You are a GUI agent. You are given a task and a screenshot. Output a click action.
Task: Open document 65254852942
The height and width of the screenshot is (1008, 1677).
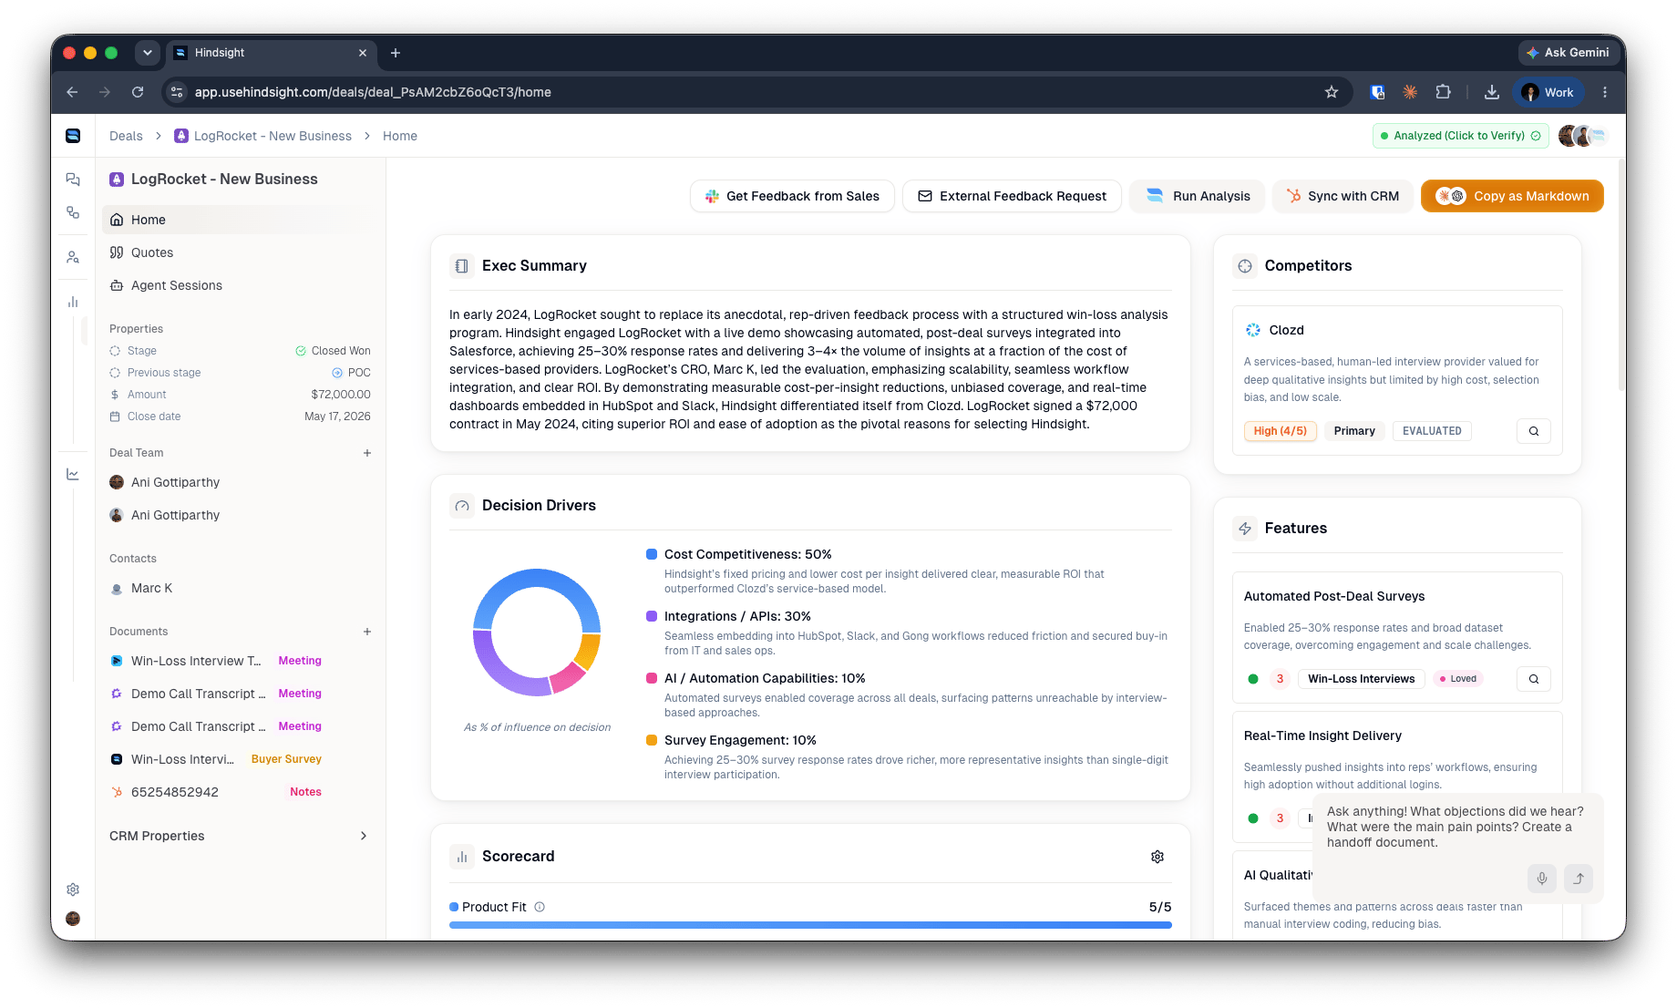(175, 792)
